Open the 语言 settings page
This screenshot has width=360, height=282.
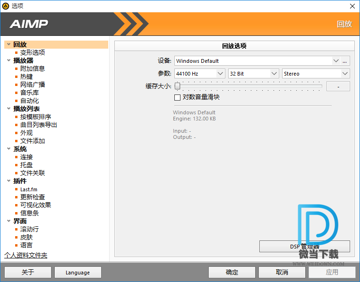pos(26,245)
